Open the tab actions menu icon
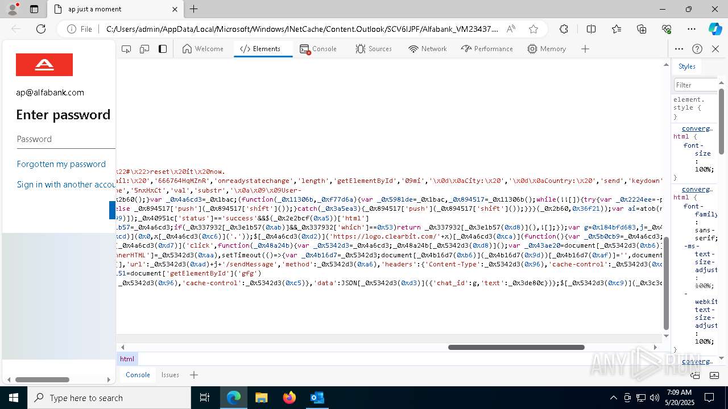The image size is (728, 409). click(34, 9)
